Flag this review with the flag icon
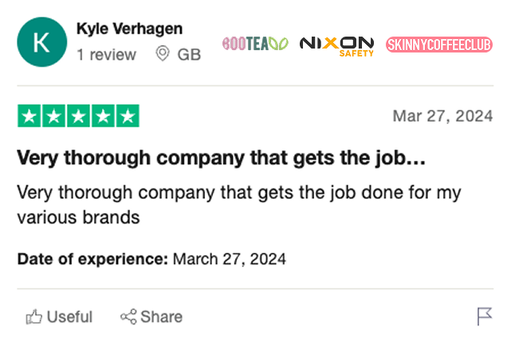 [484, 317]
